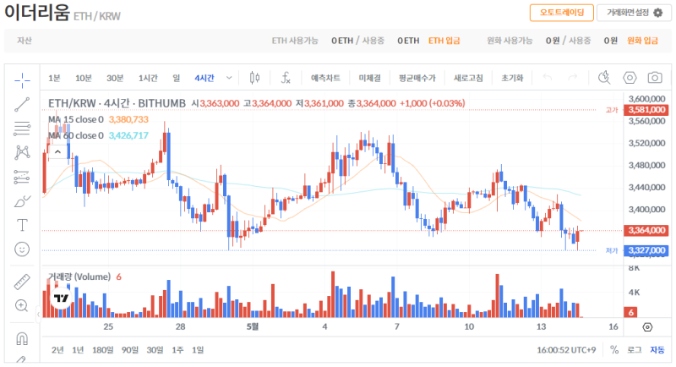The image size is (676, 367).
Task: Toggle 로그 logarithmic scale
Action: click(635, 350)
